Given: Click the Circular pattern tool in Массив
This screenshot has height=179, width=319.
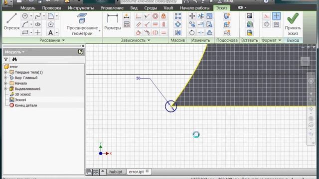Looking at the screenshot, I should pyautogui.click(x=178, y=24).
